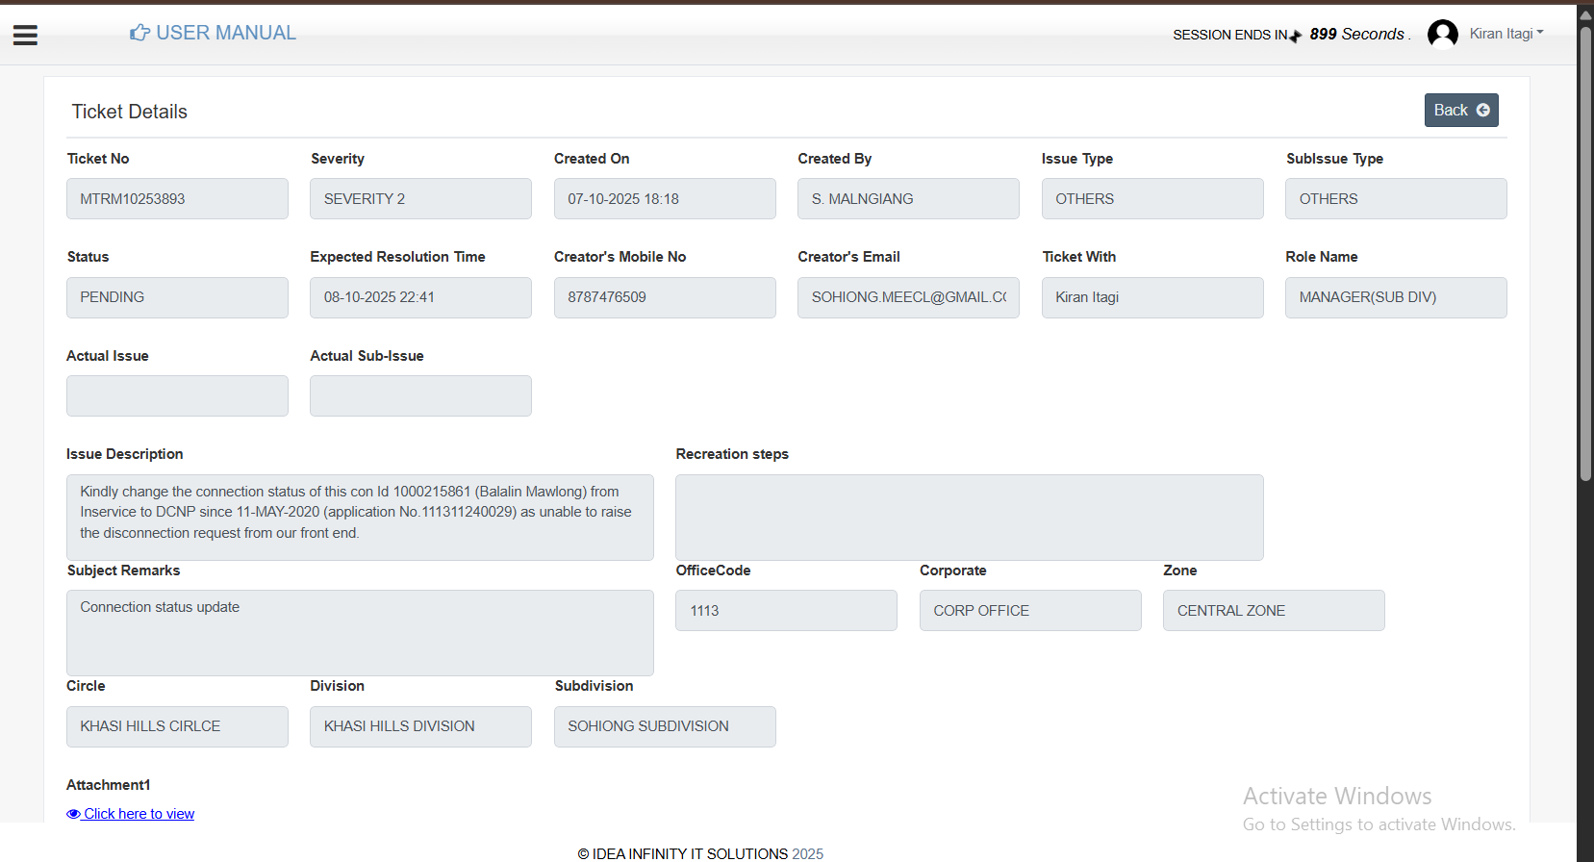The height and width of the screenshot is (862, 1594).
Task: Click the OfficeCode field showing 1113
Action: pos(786,611)
